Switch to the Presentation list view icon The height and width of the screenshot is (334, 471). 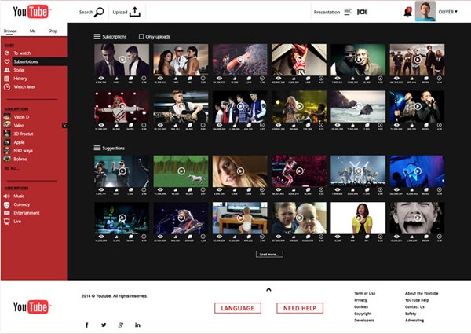(348, 12)
